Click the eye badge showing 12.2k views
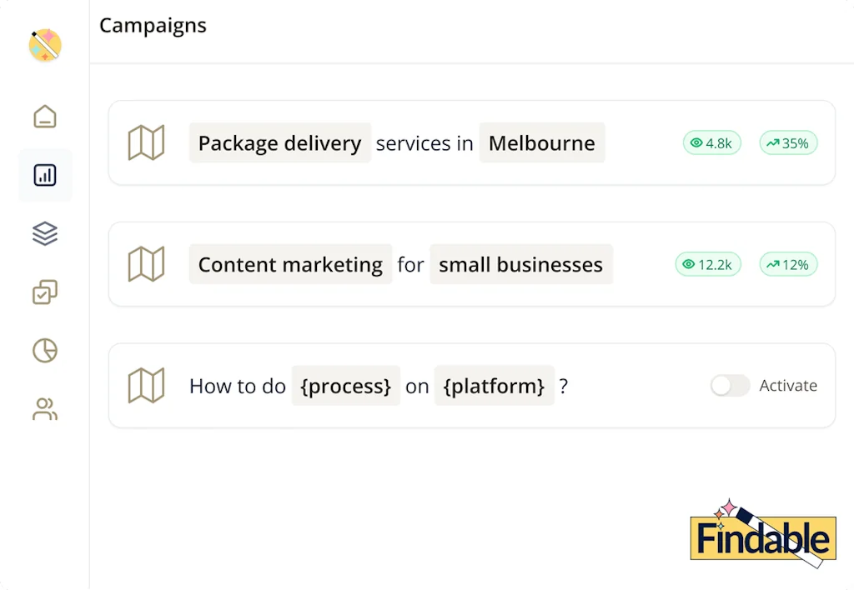 coord(707,263)
